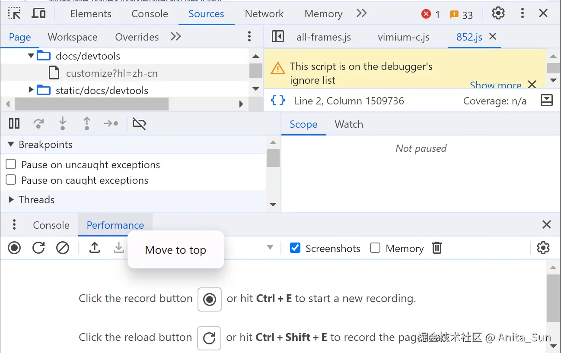Collapse the docs/devtools folder
Screen dimensions: 561x353
[x=31, y=56]
